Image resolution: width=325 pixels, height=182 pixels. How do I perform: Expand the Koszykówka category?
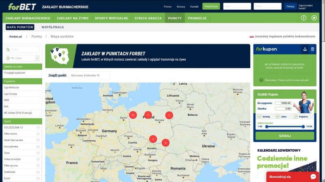coord(38,146)
